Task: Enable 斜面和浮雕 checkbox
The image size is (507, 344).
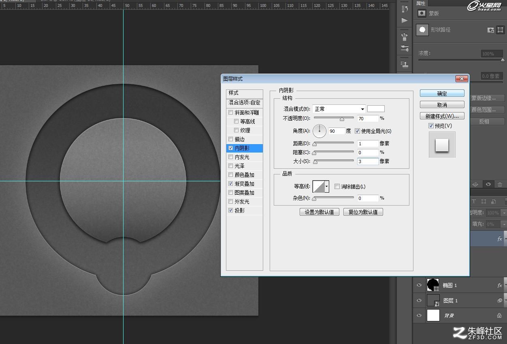Action: 231,113
